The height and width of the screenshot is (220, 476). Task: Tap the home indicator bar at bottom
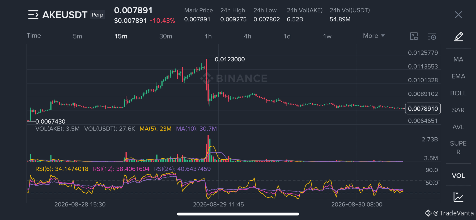coord(238,214)
